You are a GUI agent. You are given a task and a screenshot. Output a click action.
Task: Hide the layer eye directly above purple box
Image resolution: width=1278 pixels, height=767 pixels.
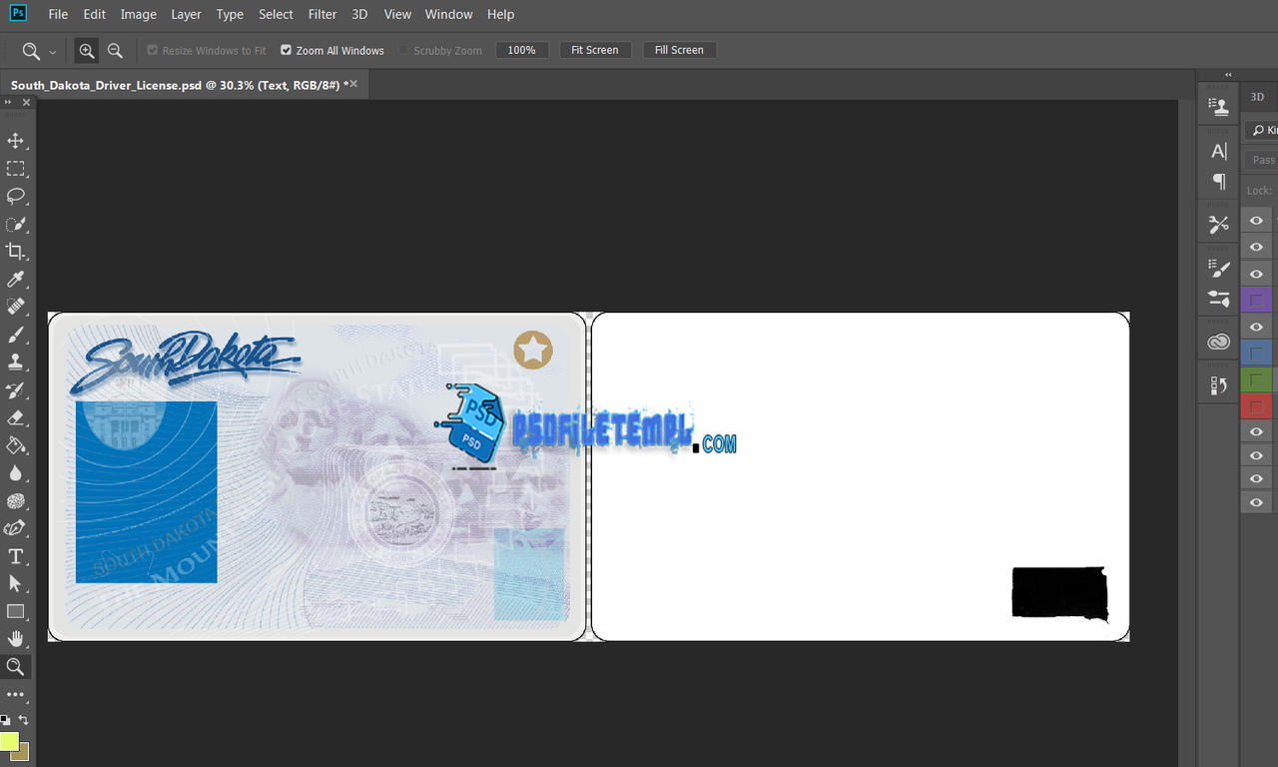[1256, 273]
